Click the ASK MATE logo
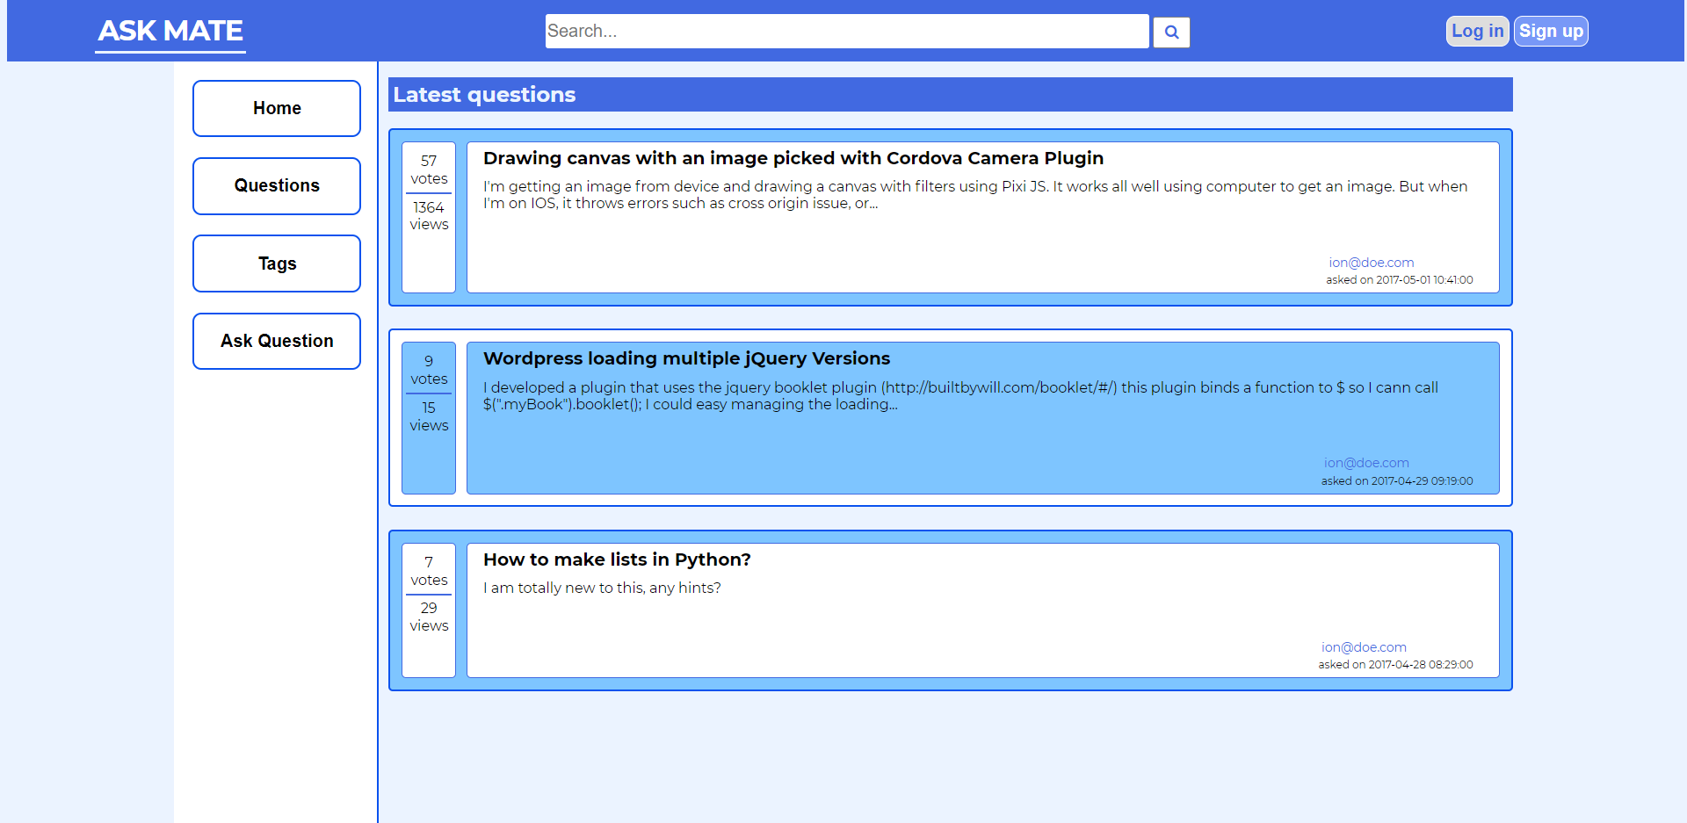Screen dimensions: 1687x823 click(x=170, y=31)
